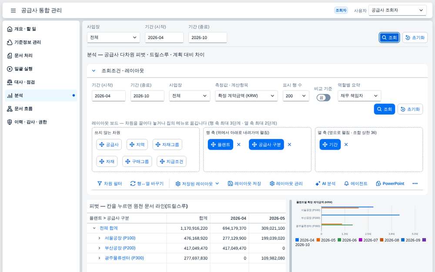Click the 2026-06 legend swatch

point(339,240)
